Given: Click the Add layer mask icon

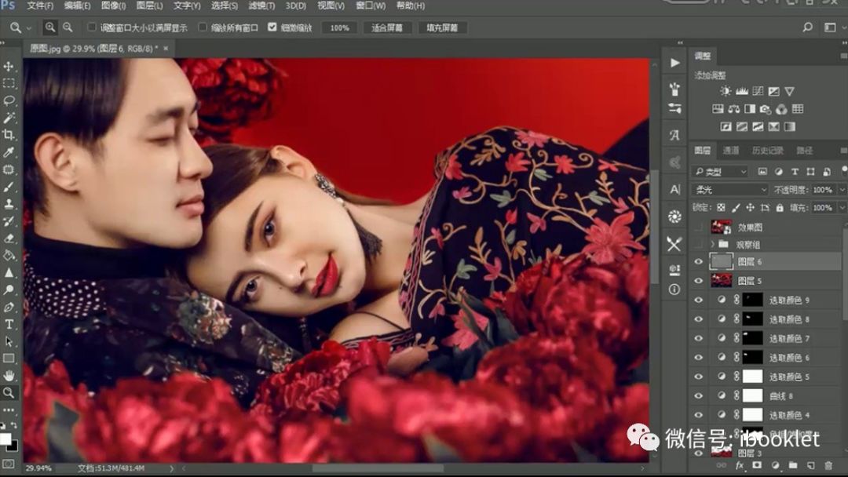Looking at the screenshot, I should [x=758, y=464].
